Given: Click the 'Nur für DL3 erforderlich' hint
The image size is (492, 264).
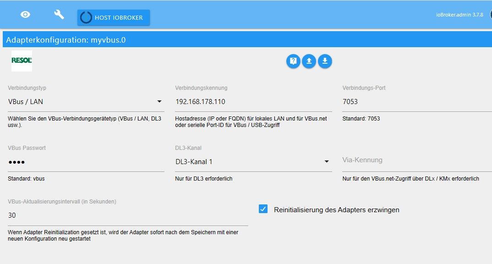Looking at the screenshot, I should click(x=204, y=179).
